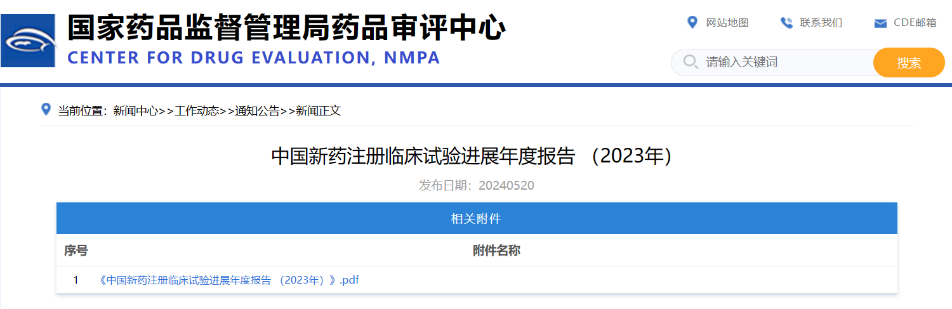Click the magnifier icon in search box
The width and height of the screenshot is (952, 309).
click(690, 62)
